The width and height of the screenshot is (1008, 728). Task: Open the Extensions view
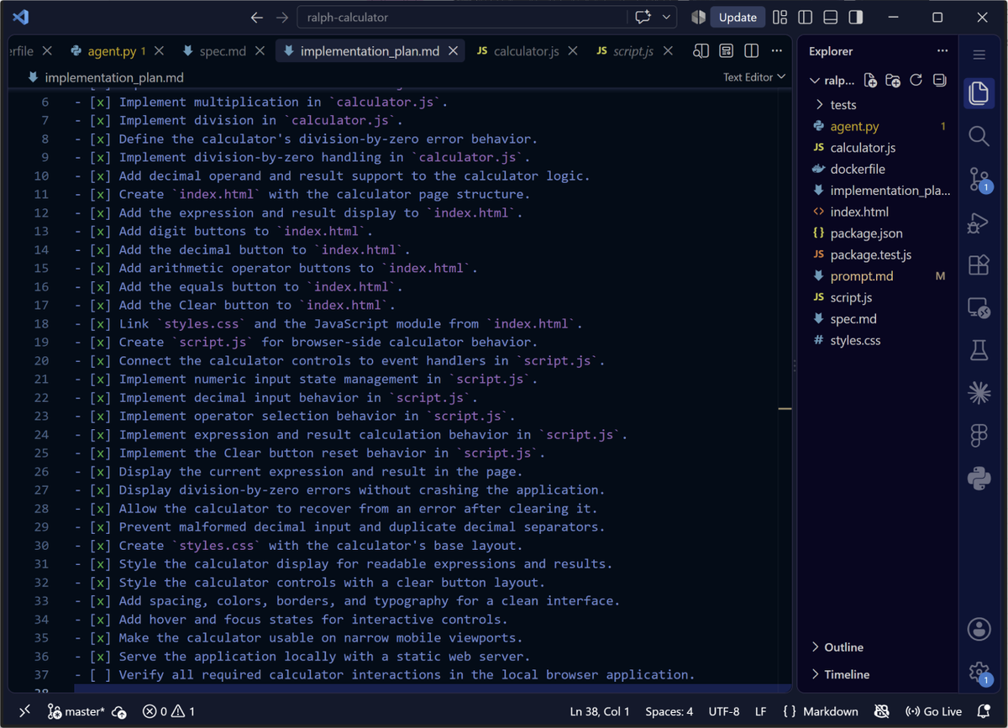979,264
